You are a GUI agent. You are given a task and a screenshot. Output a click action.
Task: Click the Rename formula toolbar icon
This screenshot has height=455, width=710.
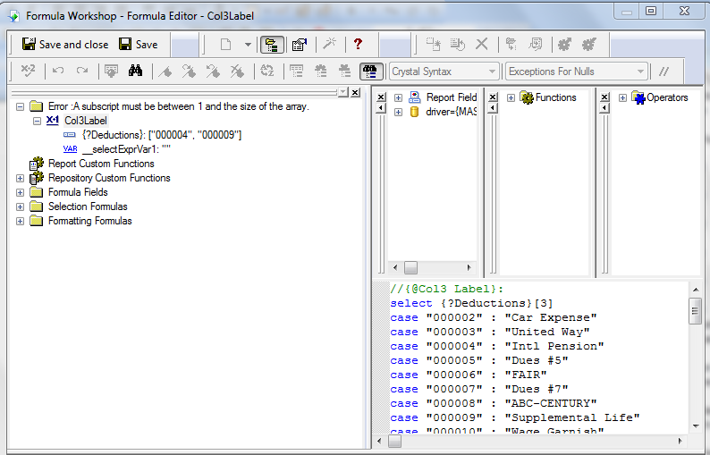434,44
